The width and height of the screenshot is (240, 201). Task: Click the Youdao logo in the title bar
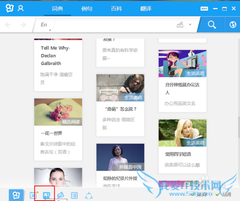[x=10, y=8]
